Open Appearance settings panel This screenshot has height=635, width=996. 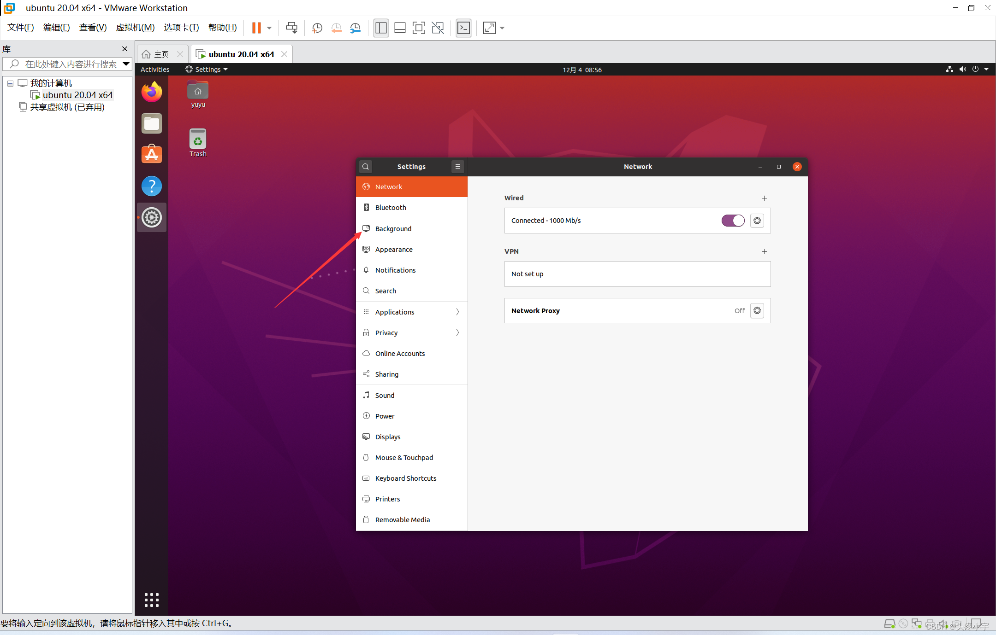click(412, 250)
